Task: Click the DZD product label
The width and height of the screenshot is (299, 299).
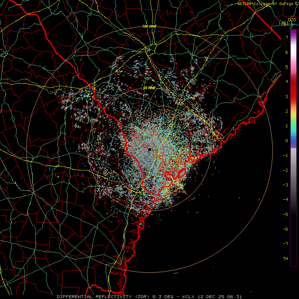Action: [292, 20]
